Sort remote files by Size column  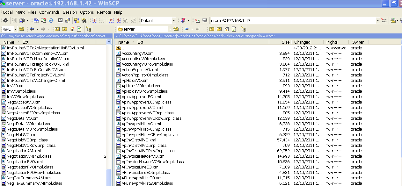coord(280,42)
